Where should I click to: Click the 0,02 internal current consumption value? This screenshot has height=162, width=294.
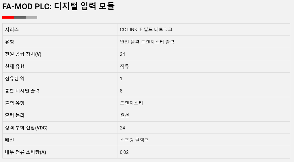pyautogui.click(x=124, y=152)
